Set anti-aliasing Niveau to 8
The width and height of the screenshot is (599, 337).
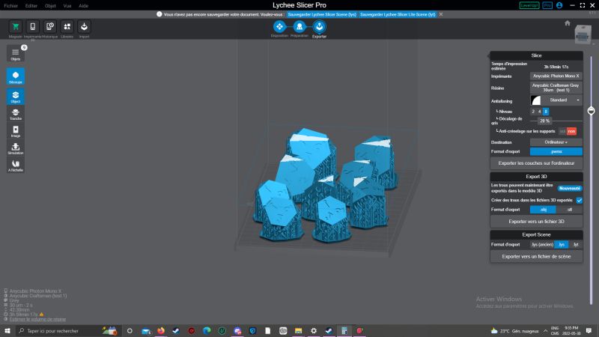(546, 112)
